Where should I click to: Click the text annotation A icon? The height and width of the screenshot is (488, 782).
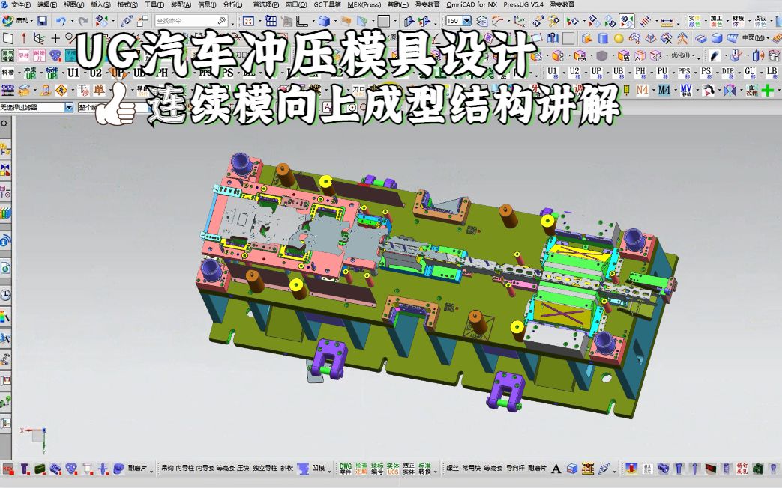[556, 469]
